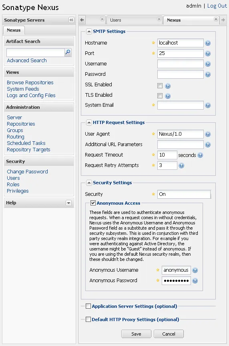The height and width of the screenshot is (346, 229).
Task: Click the help icon next to Port
Action: (208, 53)
